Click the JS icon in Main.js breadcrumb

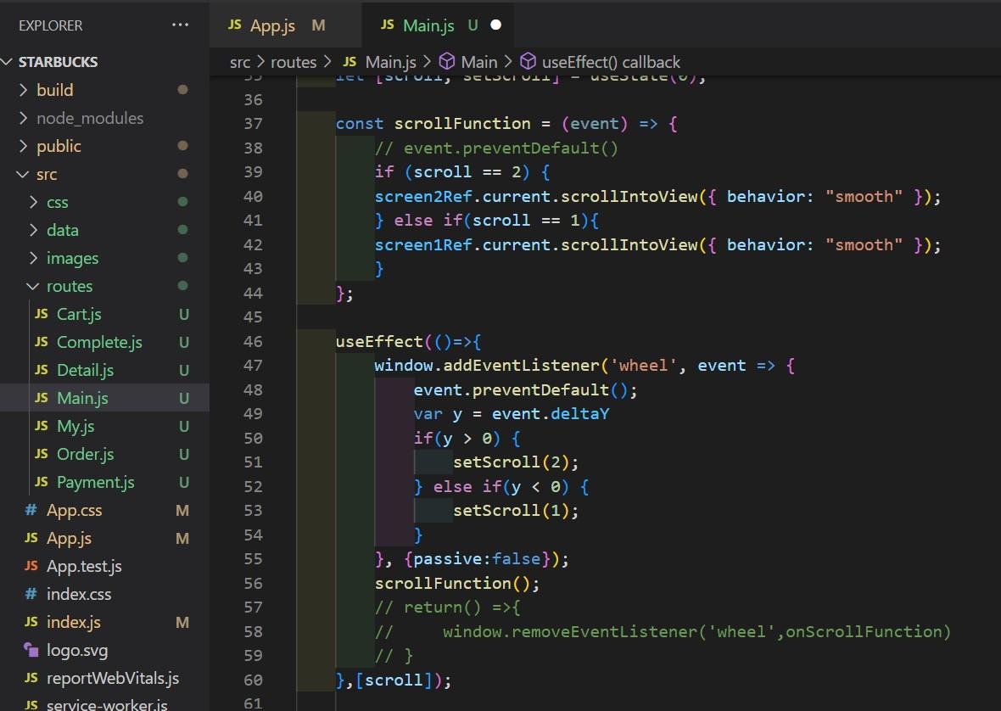(x=350, y=61)
